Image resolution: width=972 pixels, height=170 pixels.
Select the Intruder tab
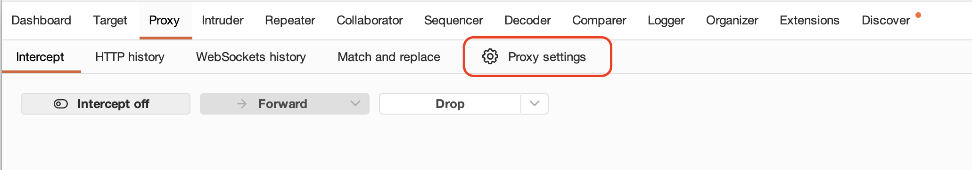point(222,20)
